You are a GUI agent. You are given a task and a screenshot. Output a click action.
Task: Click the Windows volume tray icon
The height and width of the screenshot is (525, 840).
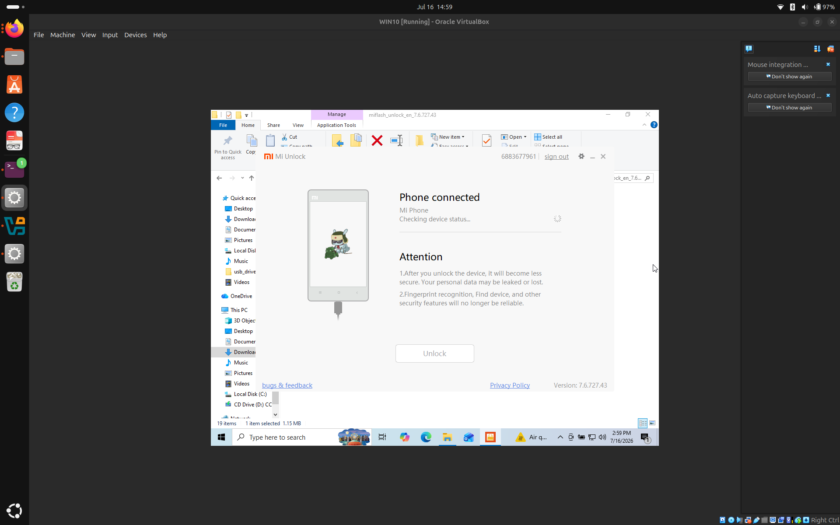[602, 437]
